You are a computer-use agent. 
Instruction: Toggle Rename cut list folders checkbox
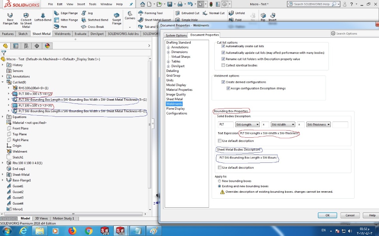click(223, 59)
